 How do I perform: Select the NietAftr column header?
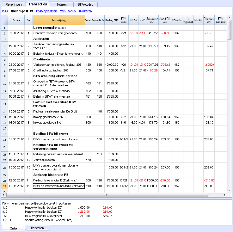198,20
